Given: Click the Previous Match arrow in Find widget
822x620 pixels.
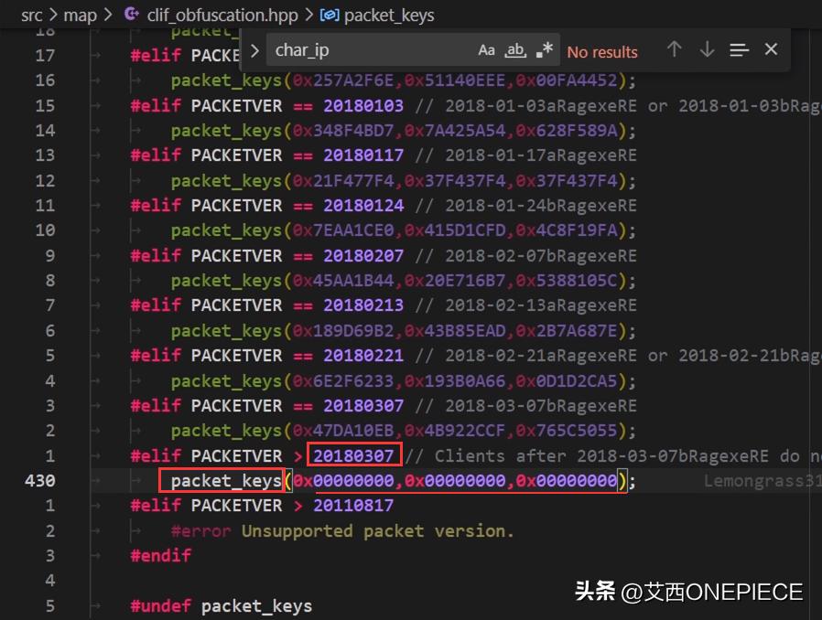Looking at the screenshot, I should [675, 50].
